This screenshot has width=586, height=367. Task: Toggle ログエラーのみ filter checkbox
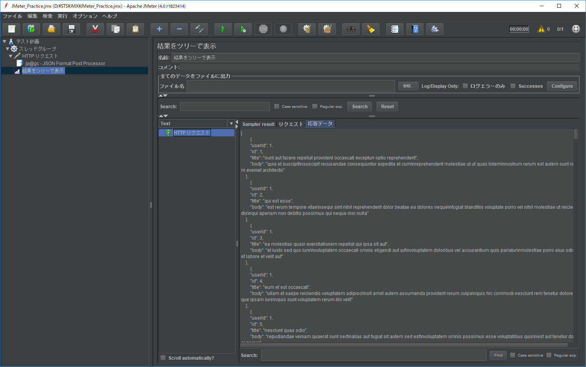click(x=465, y=86)
